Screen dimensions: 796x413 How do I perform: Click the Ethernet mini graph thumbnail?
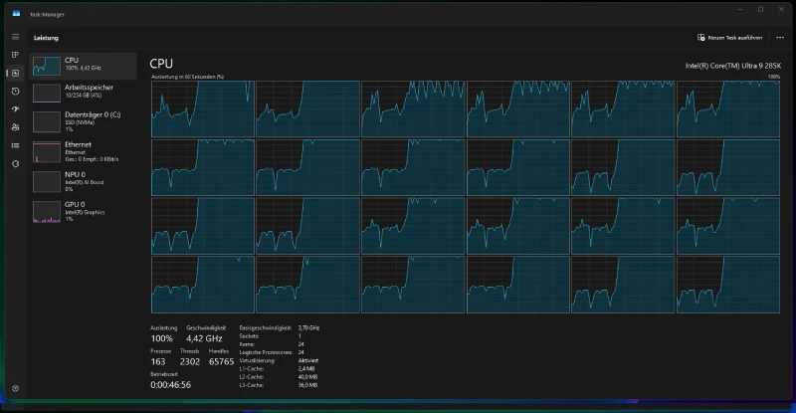[x=47, y=152]
